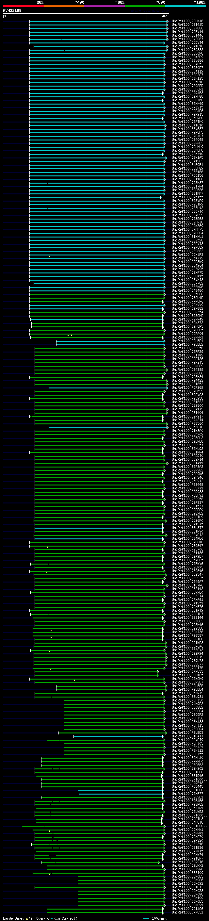Click the UniRef100_A9NLE6 hit label

pyautogui.click(x=187, y=373)
